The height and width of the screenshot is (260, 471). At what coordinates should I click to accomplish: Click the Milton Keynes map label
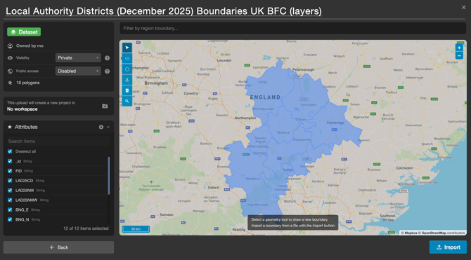point(257,146)
